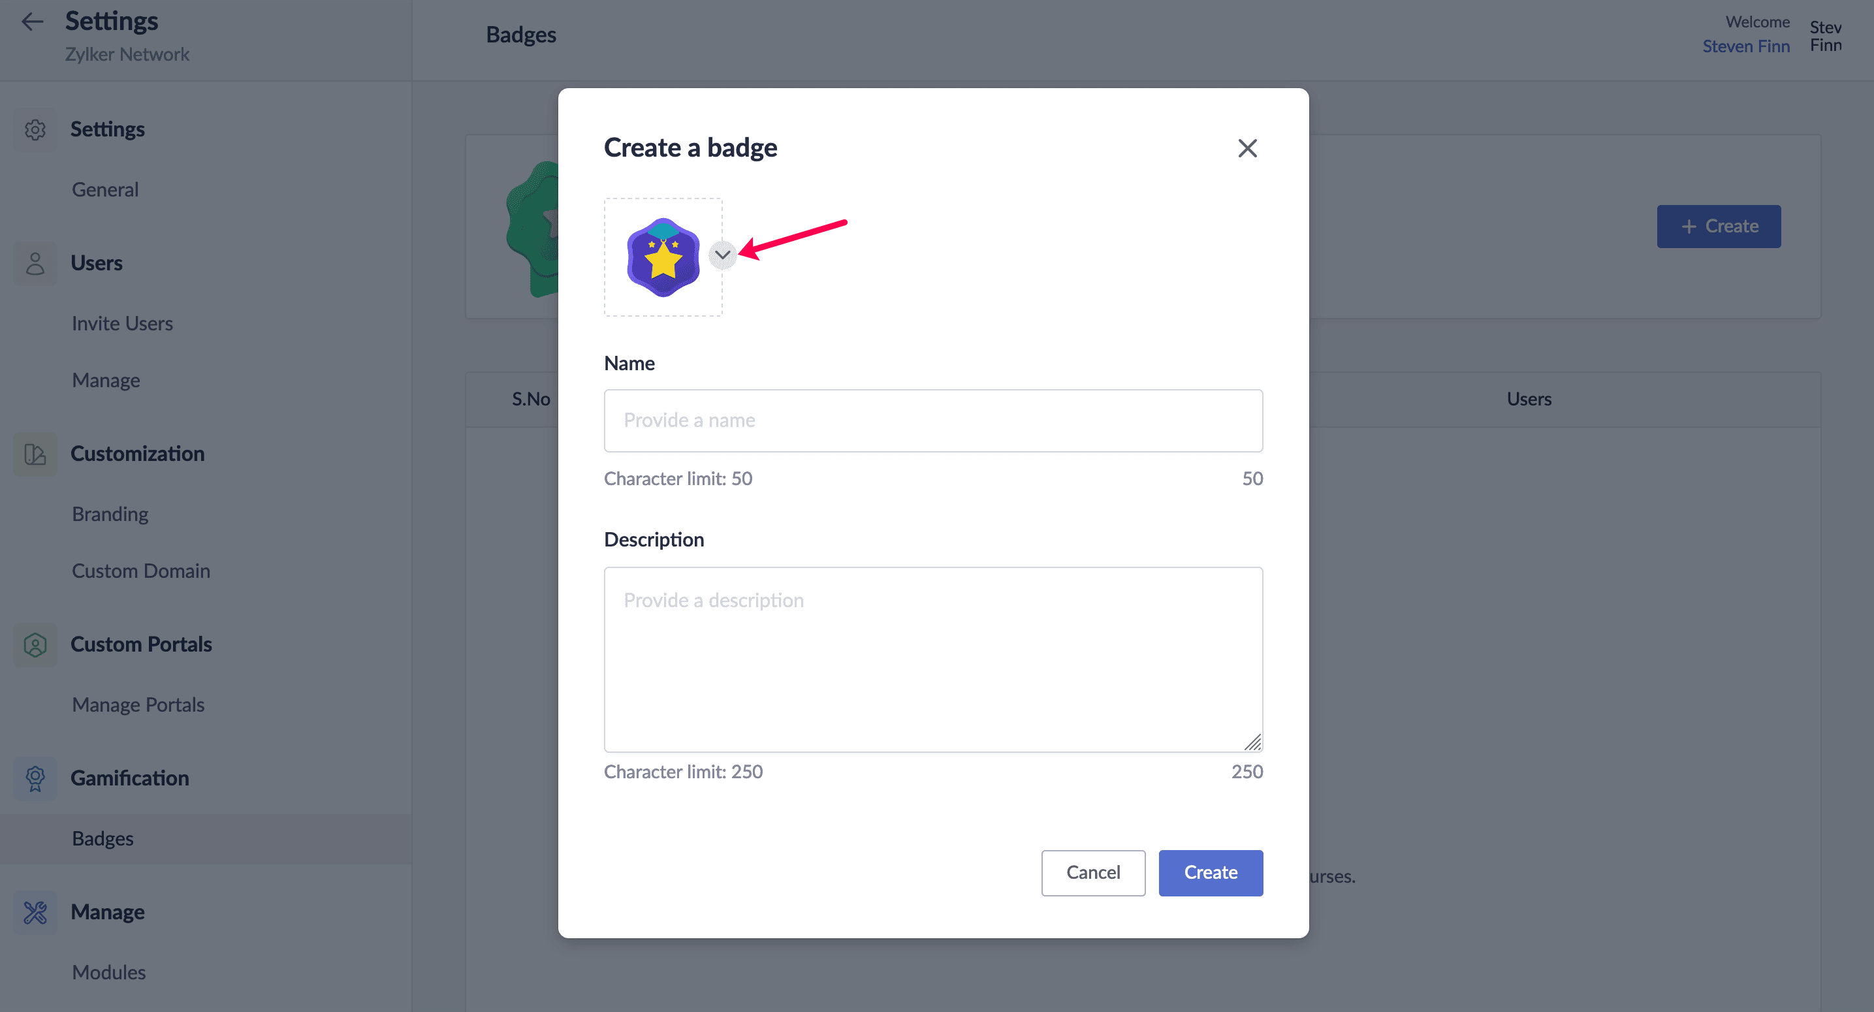This screenshot has width=1874, height=1012.
Task: Go to Invite Users page
Action: (x=122, y=324)
